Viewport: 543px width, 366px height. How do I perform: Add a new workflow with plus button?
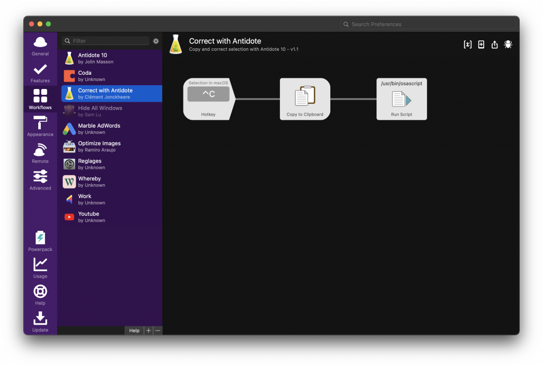point(148,331)
